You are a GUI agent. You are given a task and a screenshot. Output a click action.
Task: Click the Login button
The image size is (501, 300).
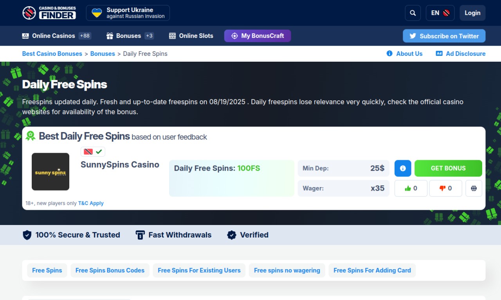(x=472, y=13)
